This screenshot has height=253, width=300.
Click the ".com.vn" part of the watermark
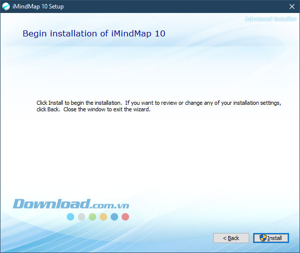pyautogui.click(x=110, y=205)
